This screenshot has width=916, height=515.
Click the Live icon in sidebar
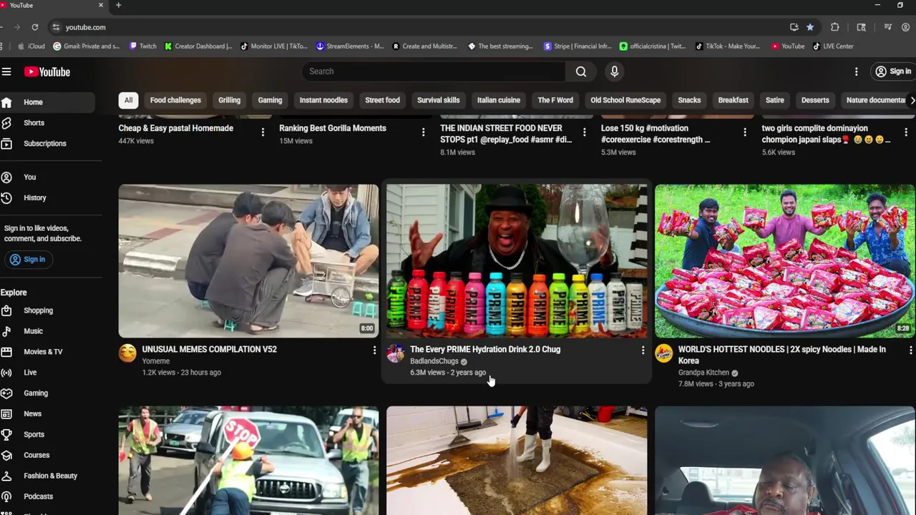[x=6, y=373]
